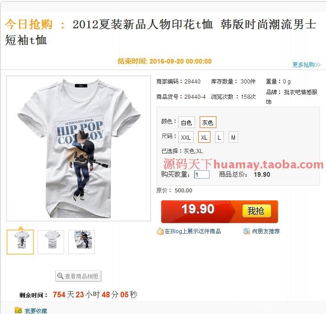This screenshot has height=314, width=326.
Task: Open 查看商品相册 album viewer
Action: point(78,276)
